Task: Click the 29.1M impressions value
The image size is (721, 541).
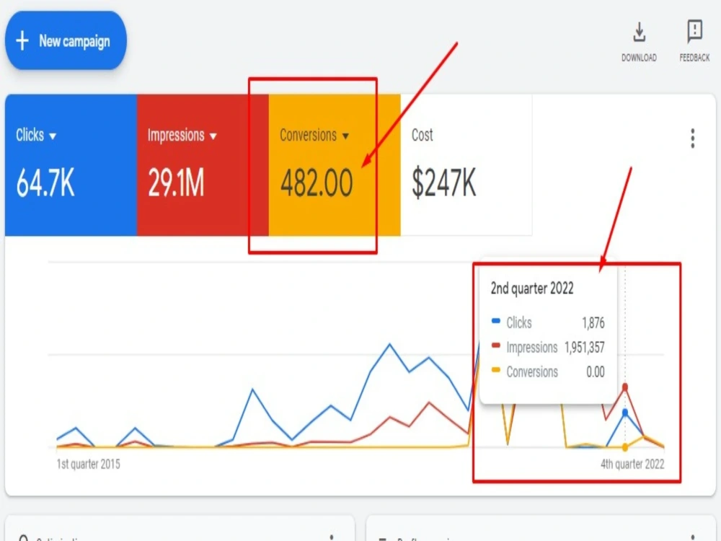Action: pos(176,182)
